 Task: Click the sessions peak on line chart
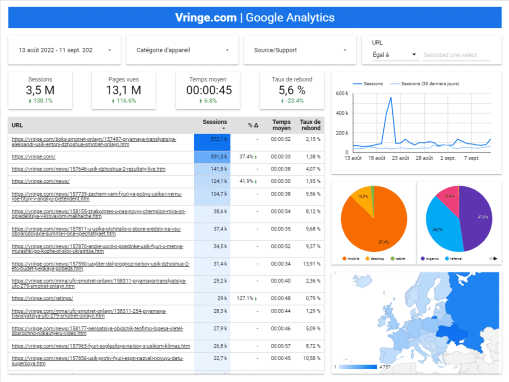391,97
